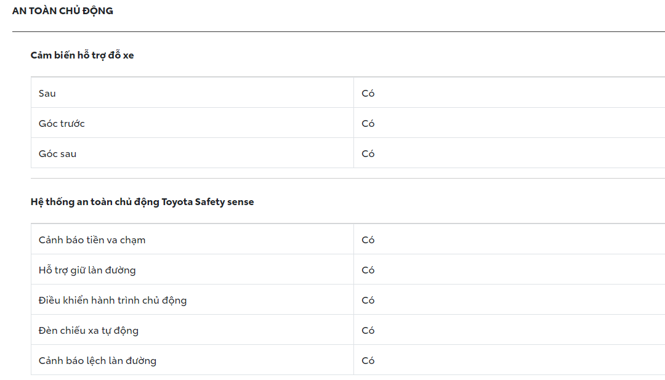Select Điều khiển hành trình chủ động label
The image size is (665, 380).
pyautogui.click(x=113, y=301)
